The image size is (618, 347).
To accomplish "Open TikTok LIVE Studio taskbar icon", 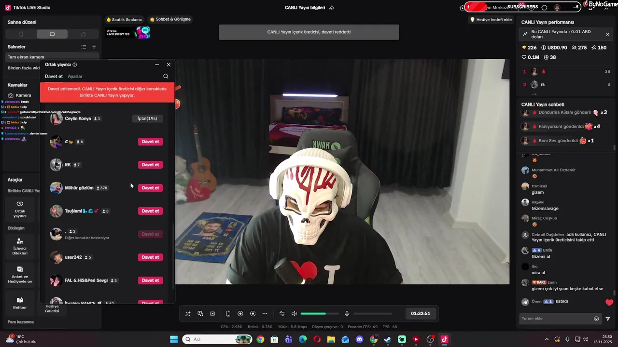I will tap(444, 339).
